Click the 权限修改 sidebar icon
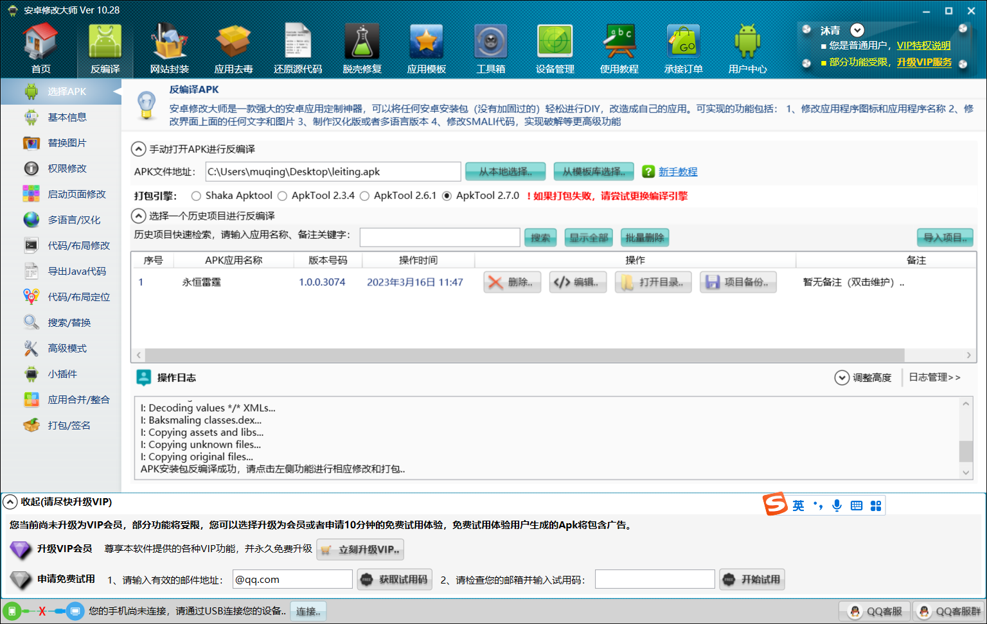This screenshot has height=624, width=987. click(x=31, y=169)
